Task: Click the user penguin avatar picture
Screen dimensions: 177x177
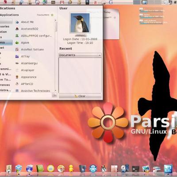Action: (80, 23)
